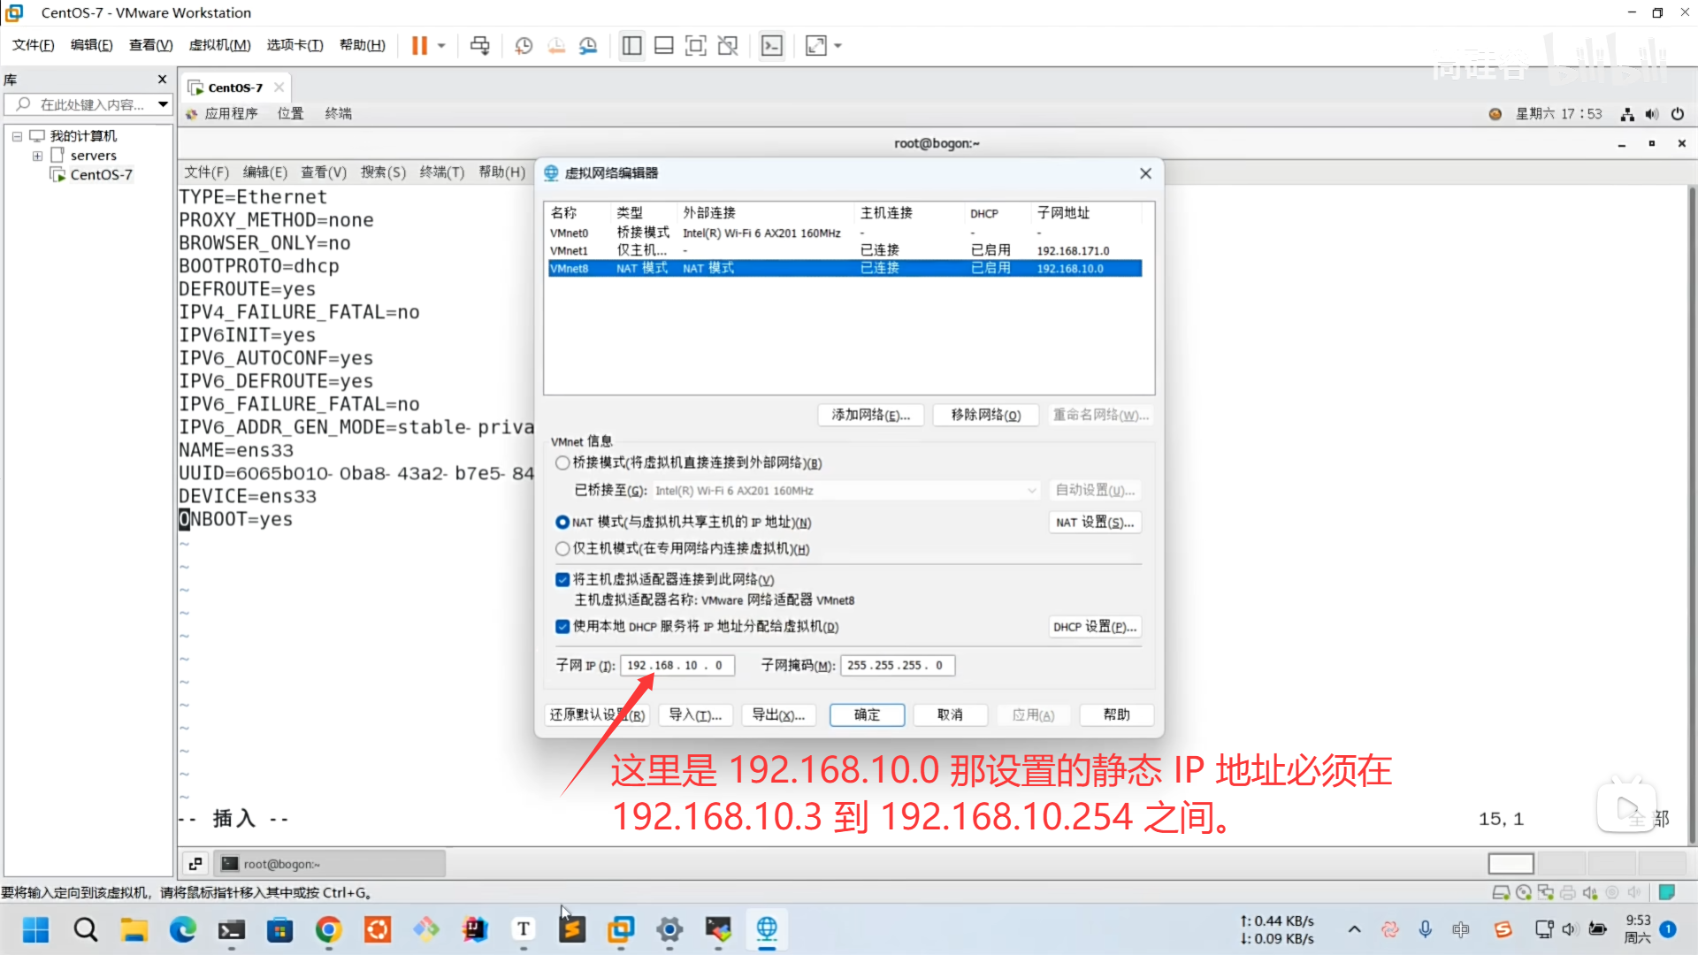The height and width of the screenshot is (955, 1698).
Task: Switch to the CentOS-7 tab
Action: coord(234,88)
